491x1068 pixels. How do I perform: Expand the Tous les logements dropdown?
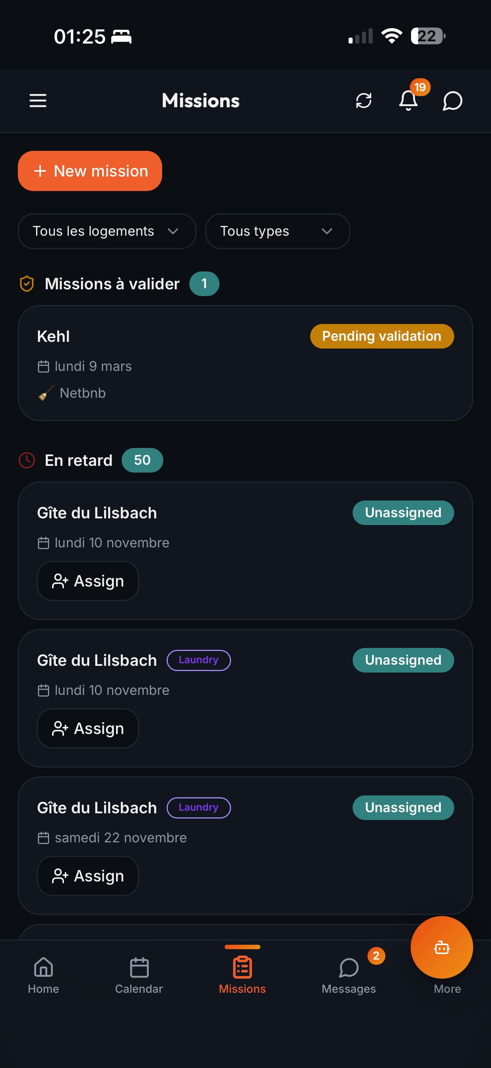click(107, 231)
